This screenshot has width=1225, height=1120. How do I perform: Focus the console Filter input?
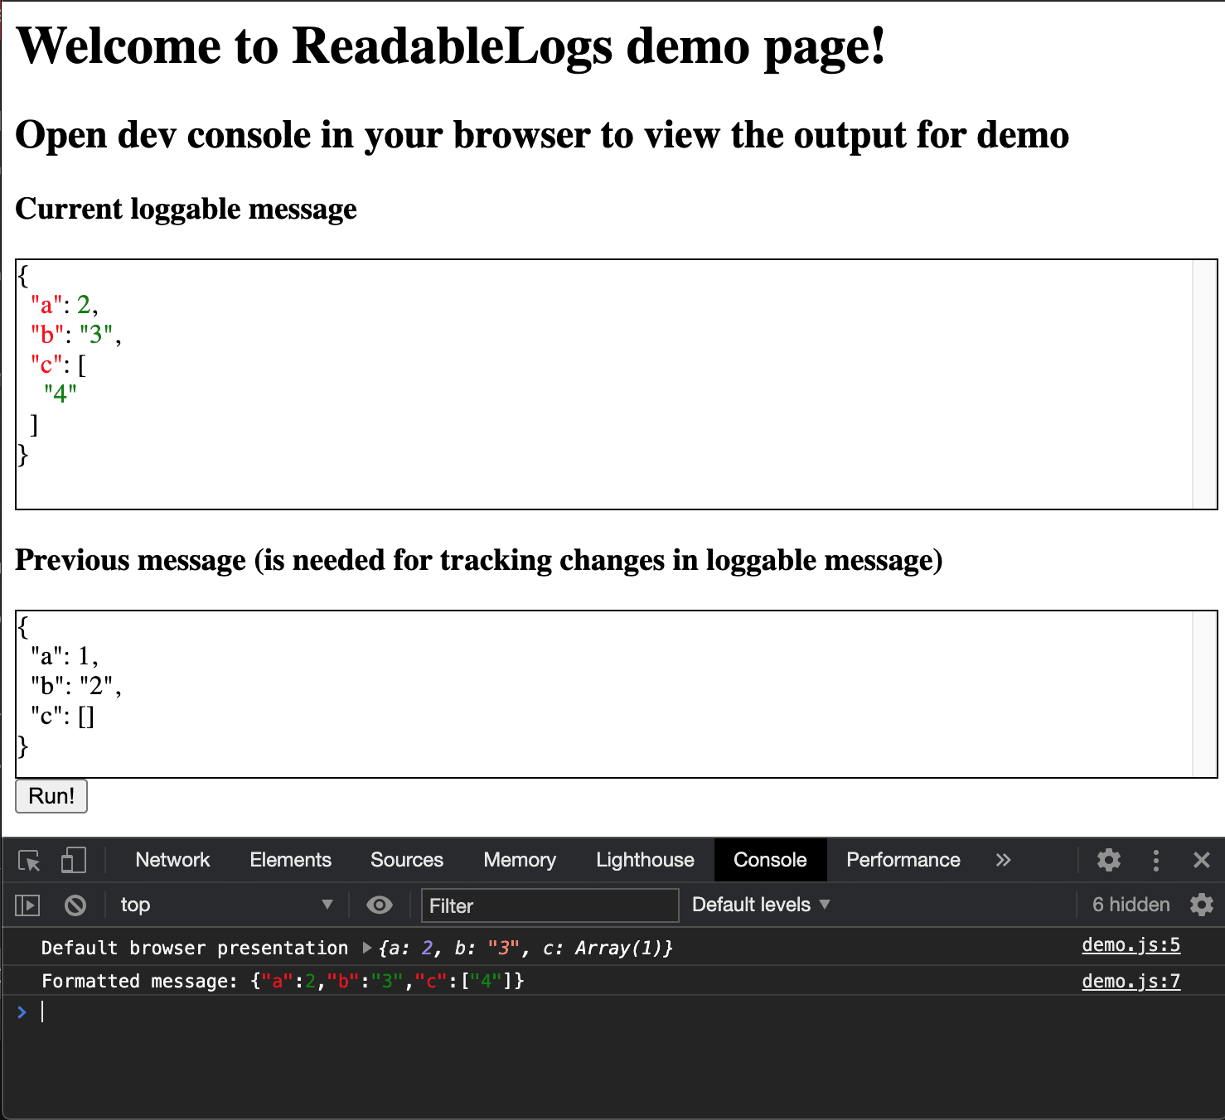(550, 905)
